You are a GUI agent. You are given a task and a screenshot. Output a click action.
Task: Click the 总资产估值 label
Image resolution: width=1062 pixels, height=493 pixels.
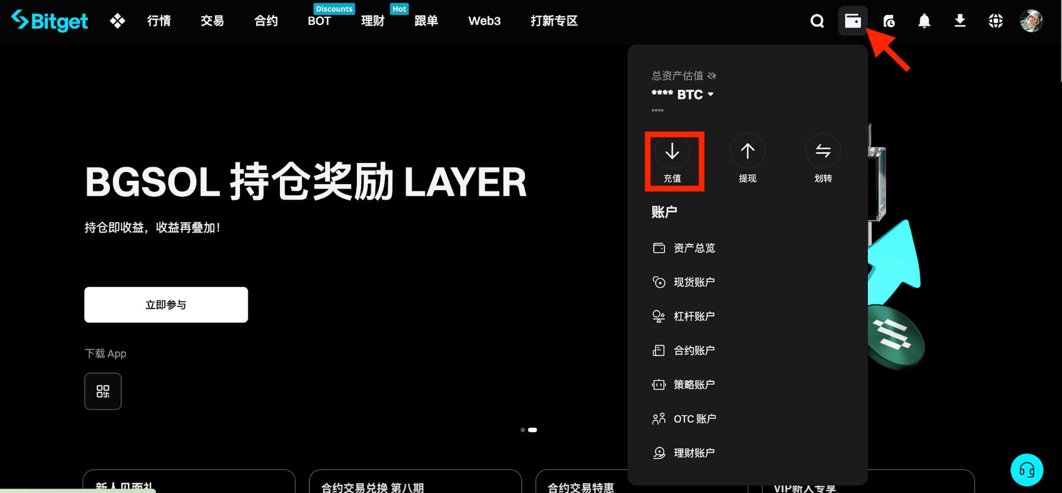[677, 76]
